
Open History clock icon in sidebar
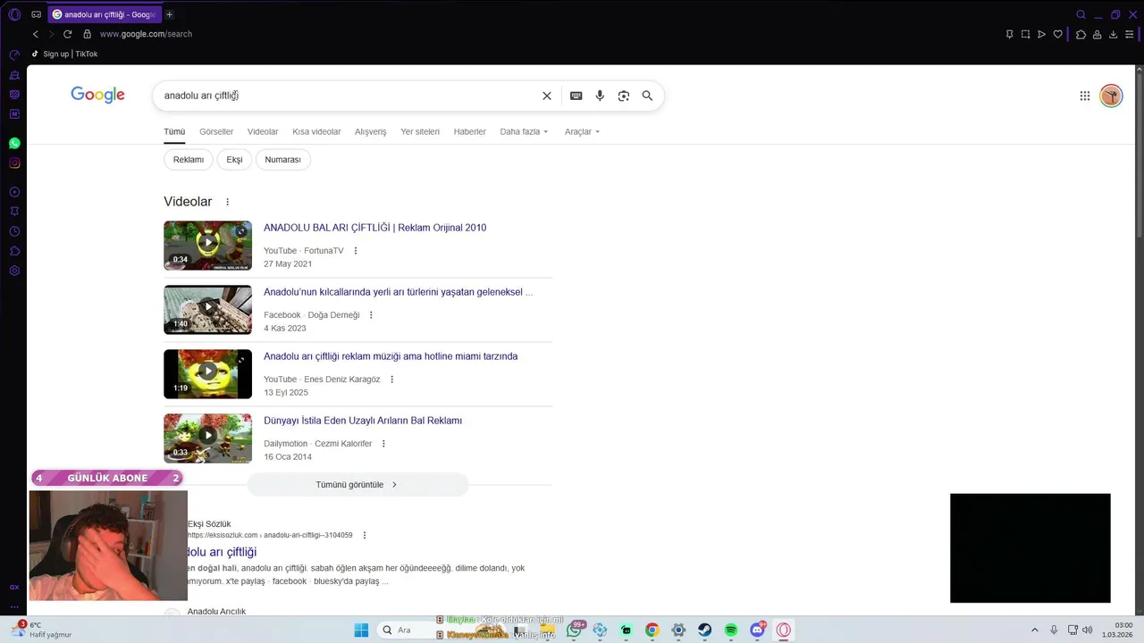pyautogui.click(x=14, y=231)
